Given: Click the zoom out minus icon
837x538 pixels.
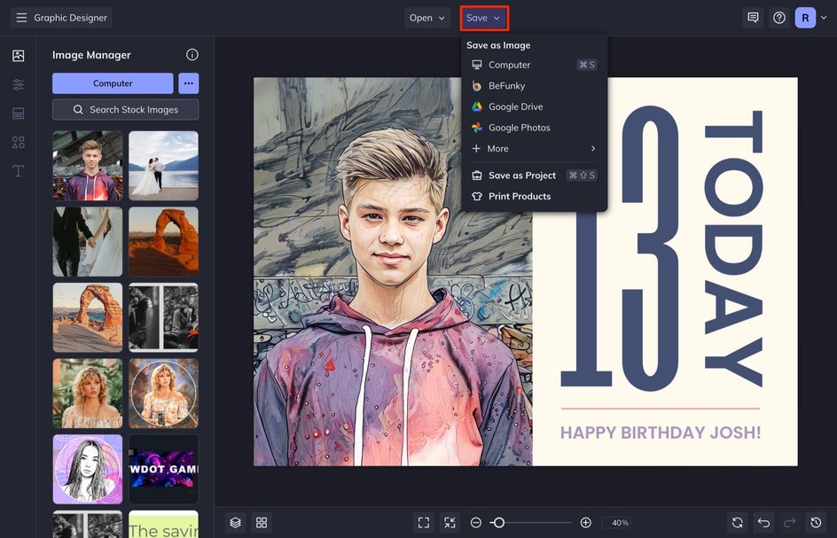Looking at the screenshot, I should 476,523.
